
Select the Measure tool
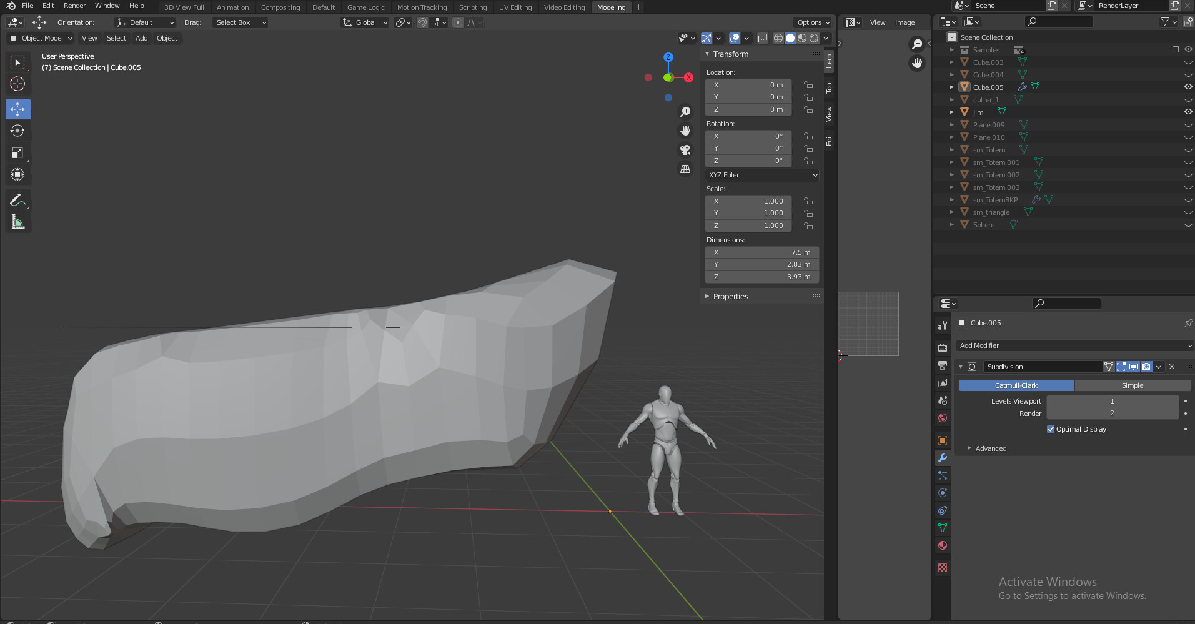[x=17, y=220]
